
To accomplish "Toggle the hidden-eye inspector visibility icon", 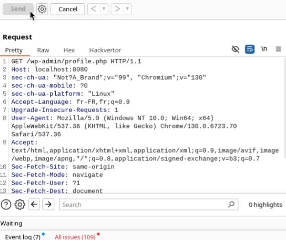I will tap(235, 49).
